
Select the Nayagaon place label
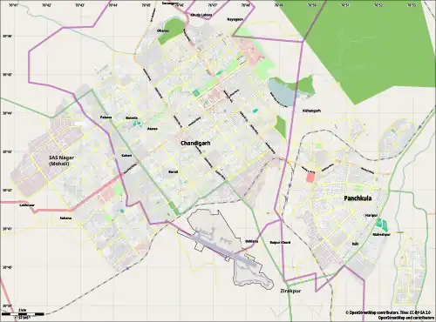pyautogui.click(x=235, y=19)
